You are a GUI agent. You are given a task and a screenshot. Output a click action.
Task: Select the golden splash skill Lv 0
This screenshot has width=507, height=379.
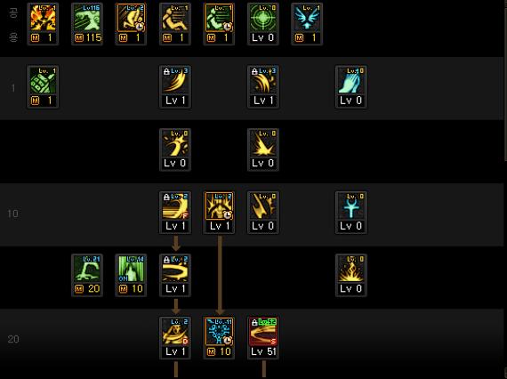pyautogui.click(x=175, y=149)
